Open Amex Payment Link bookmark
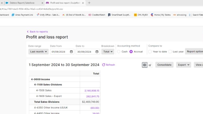 22,15
